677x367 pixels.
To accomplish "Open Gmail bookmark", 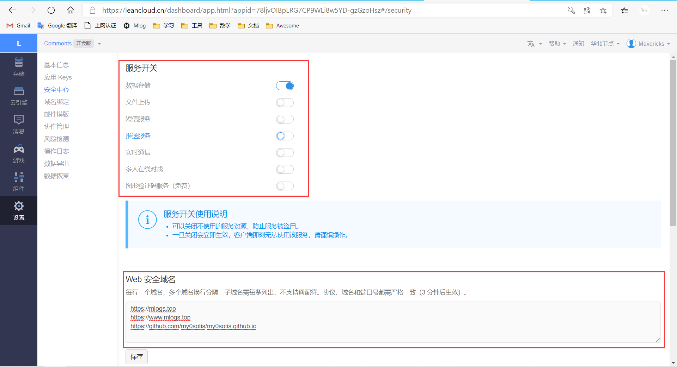I will tap(19, 26).
